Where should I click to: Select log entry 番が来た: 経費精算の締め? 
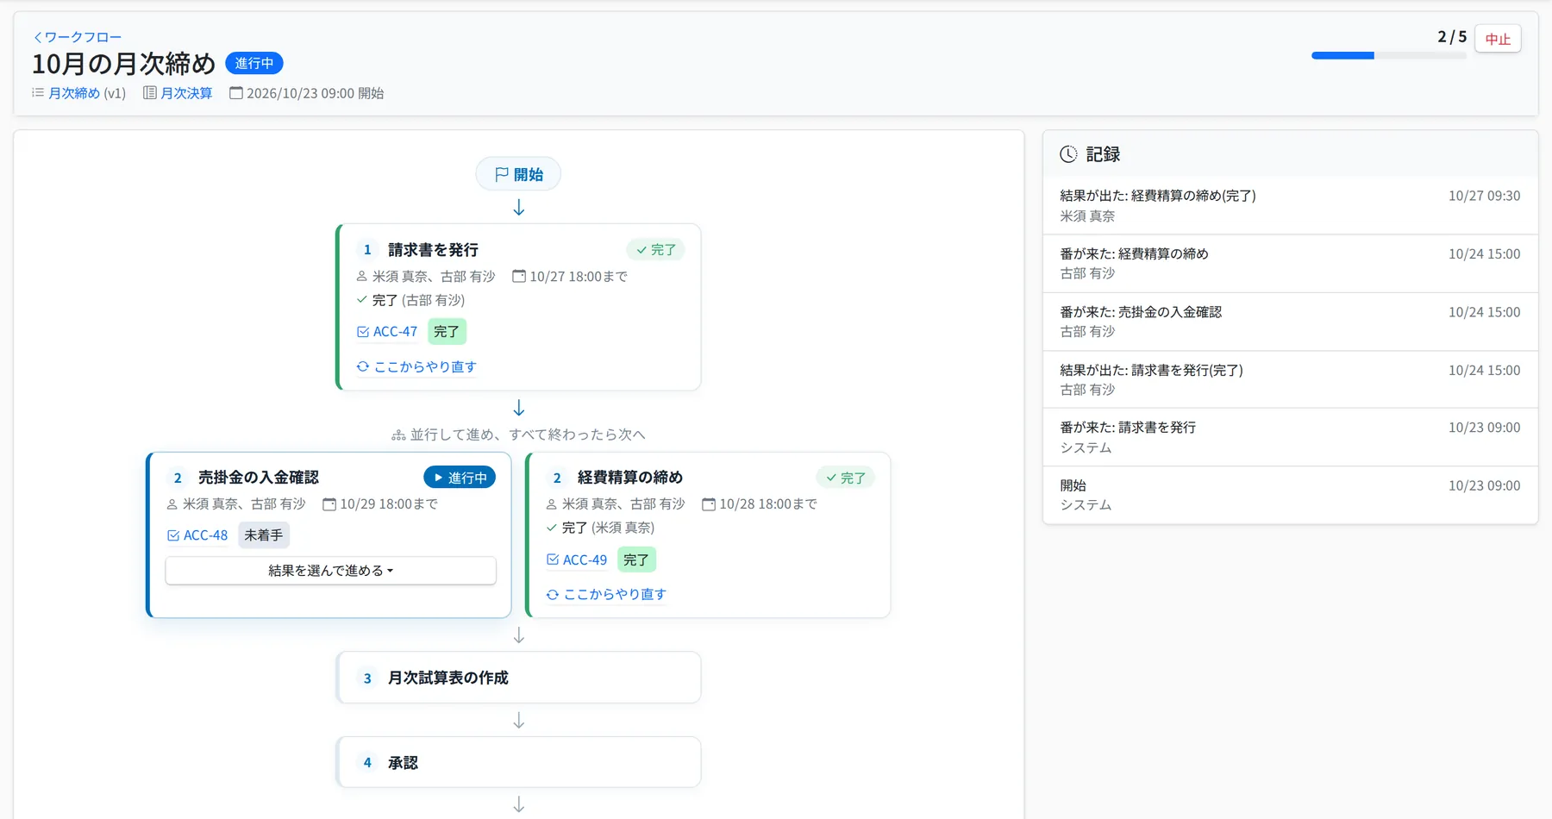(x=1290, y=263)
